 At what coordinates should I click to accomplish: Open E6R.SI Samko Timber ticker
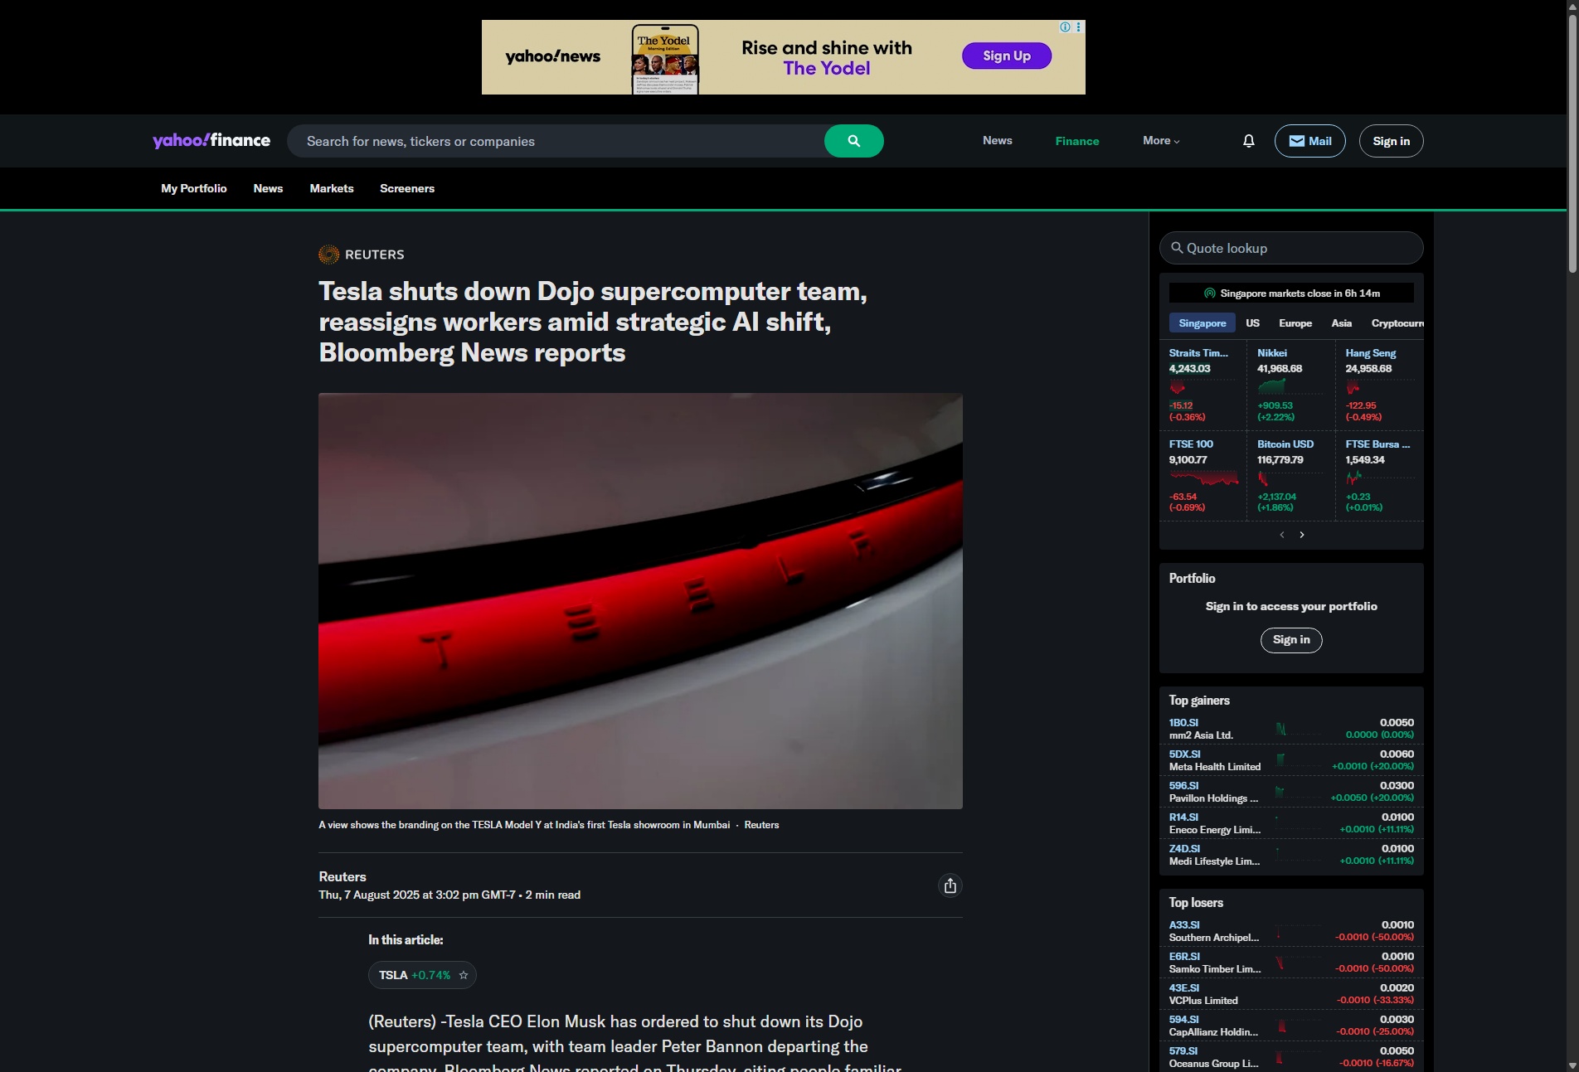(x=1184, y=957)
